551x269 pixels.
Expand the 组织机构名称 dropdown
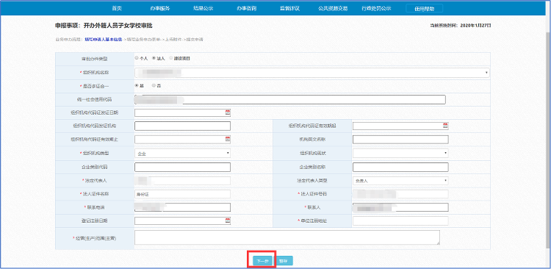pos(311,73)
